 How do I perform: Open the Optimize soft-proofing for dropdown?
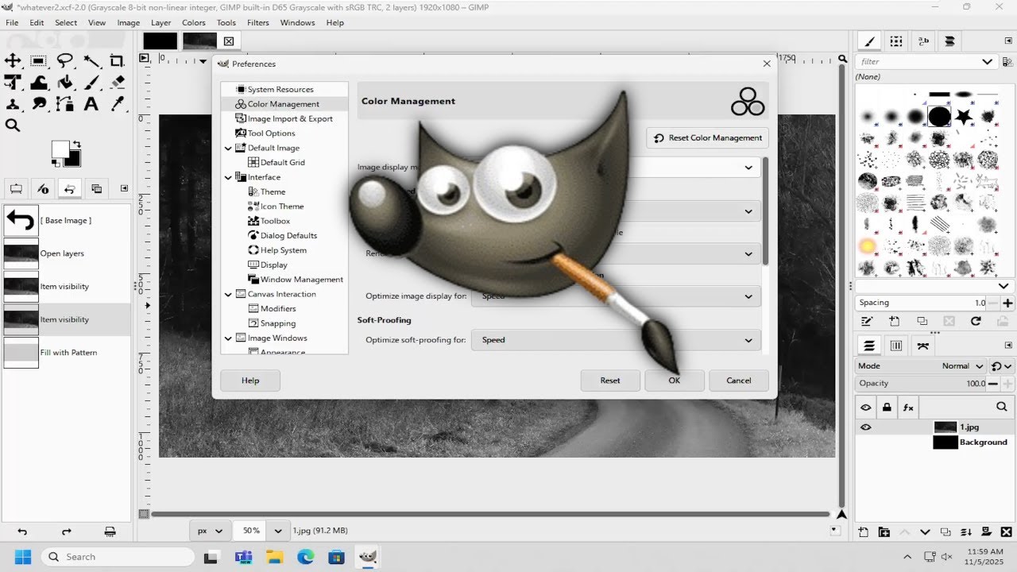point(616,340)
